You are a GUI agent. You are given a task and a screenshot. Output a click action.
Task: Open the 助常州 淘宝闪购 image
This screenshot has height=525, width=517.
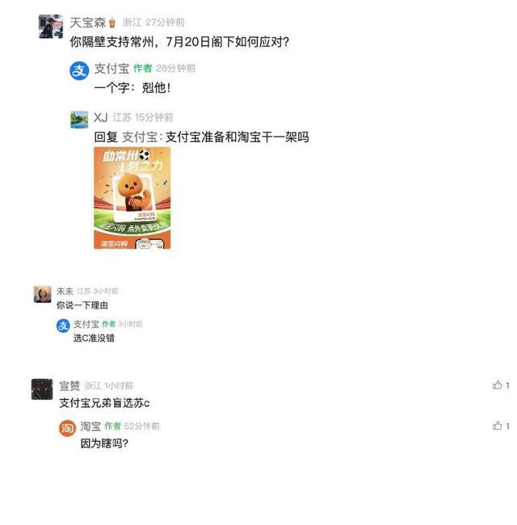(x=132, y=198)
